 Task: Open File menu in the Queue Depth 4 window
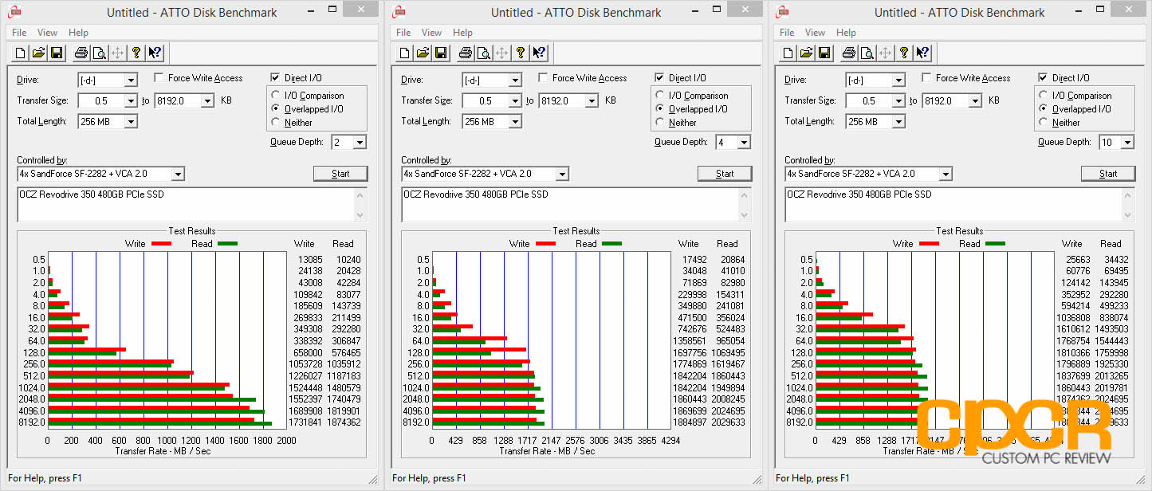(x=403, y=33)
